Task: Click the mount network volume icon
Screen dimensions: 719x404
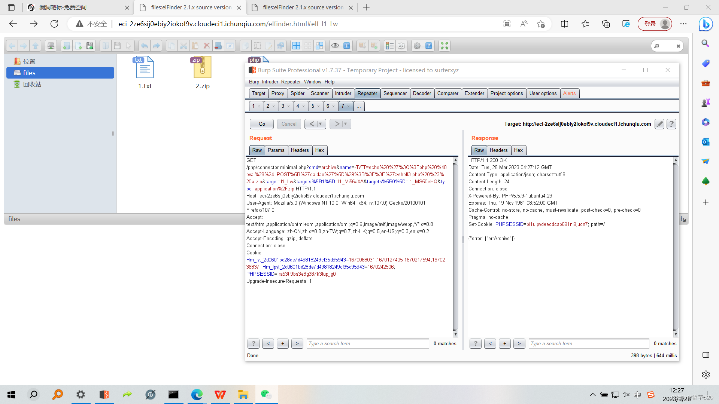Action: coord(51,46)
